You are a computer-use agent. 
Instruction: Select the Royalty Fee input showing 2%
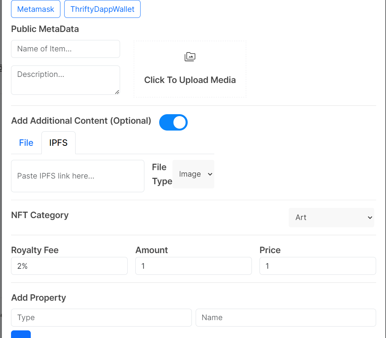pyautogui.click(x=69, y=266)
